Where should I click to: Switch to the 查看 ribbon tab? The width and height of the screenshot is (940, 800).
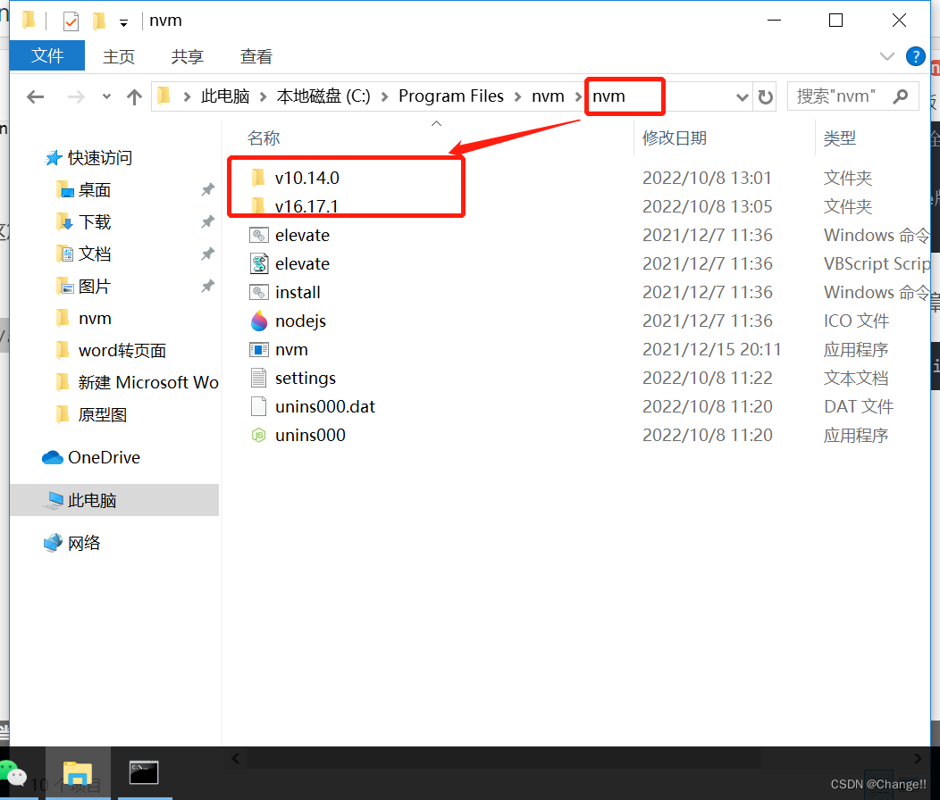[x=256, y=56]
